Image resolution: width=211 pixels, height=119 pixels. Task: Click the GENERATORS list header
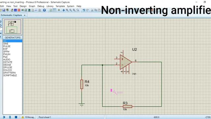pos(13,37)
